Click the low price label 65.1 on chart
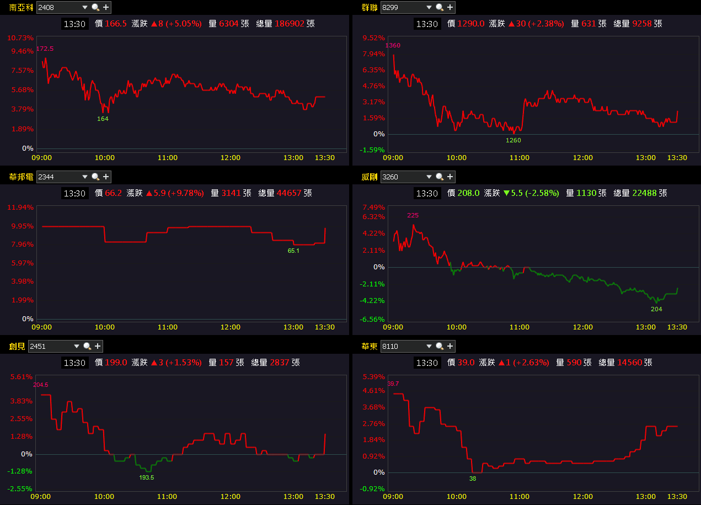 (293, 251)
